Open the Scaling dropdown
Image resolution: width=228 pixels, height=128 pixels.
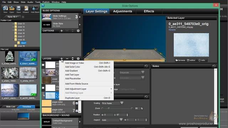113,103
